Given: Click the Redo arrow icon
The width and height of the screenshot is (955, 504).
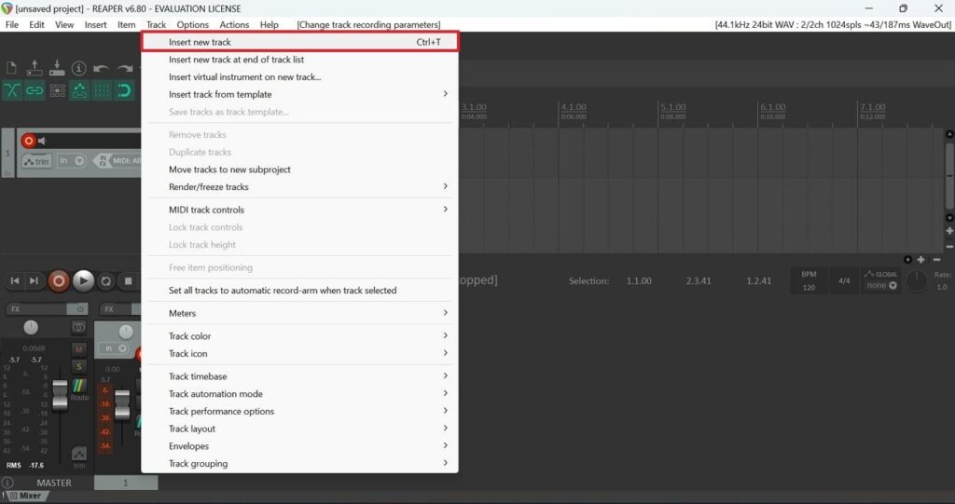Looking at the screenshot, I should 124,69.
